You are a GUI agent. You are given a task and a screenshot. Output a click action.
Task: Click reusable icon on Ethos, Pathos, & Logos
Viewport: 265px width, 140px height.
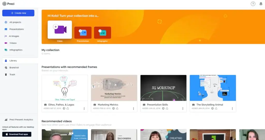pyautogui.click(x=68, y=108)
